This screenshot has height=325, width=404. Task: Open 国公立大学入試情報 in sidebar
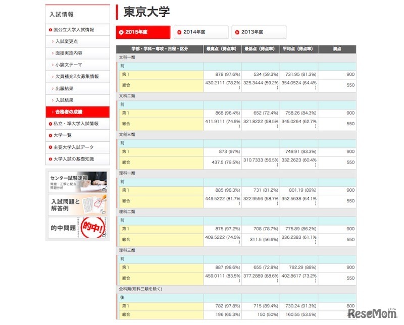(78, 30)
